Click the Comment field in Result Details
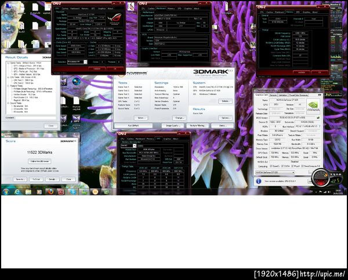The image size is (348, 280). (35, 118)
